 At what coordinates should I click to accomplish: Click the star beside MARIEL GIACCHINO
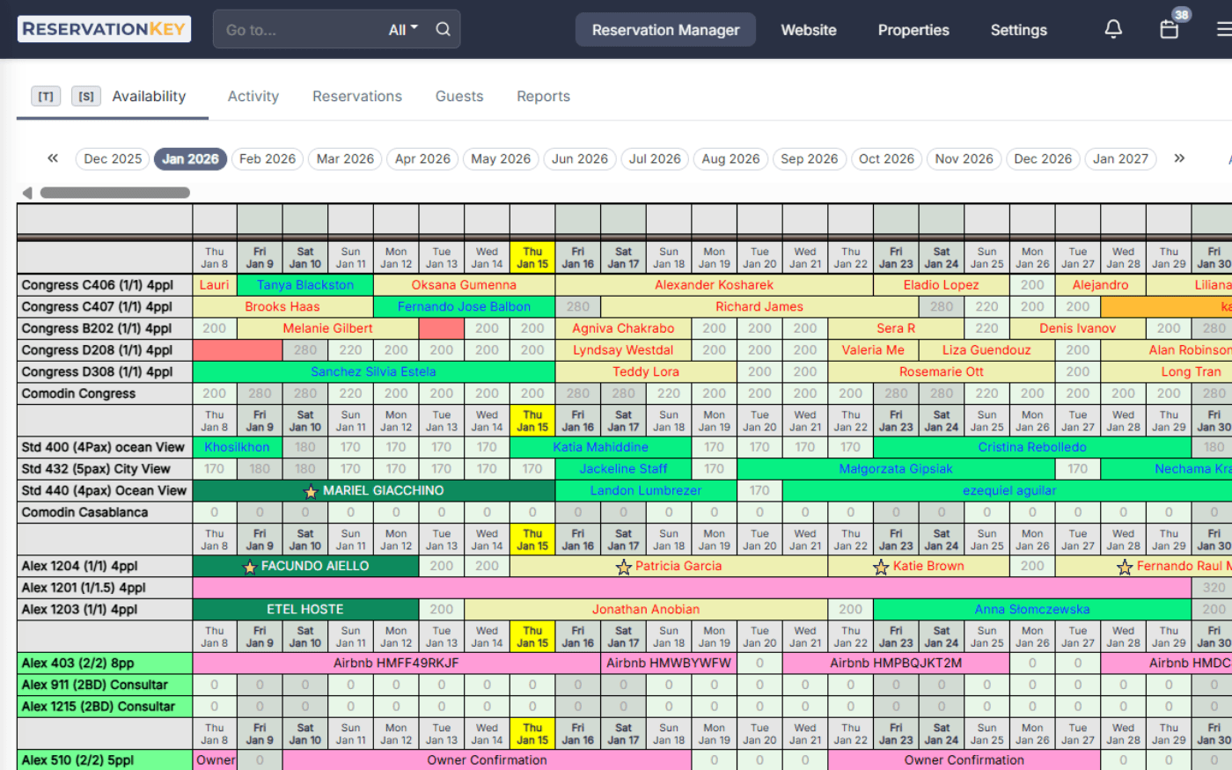pos(312,491)
